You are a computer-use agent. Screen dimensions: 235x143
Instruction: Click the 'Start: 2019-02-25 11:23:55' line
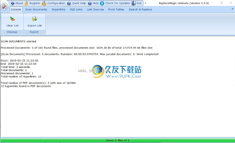point(20,61)
